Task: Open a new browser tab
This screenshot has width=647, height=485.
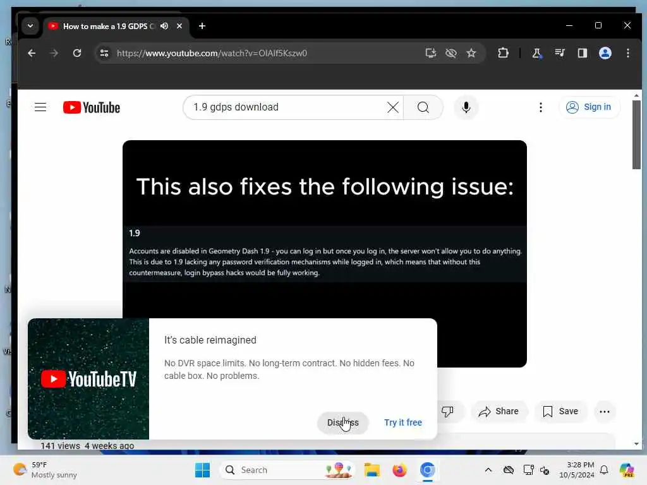Action: pos(202,26)
